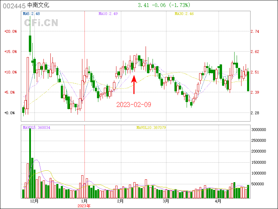Click the +0.0% baseline axis label
The height and width of the screenshot is (209, 278).
[10, 113]
